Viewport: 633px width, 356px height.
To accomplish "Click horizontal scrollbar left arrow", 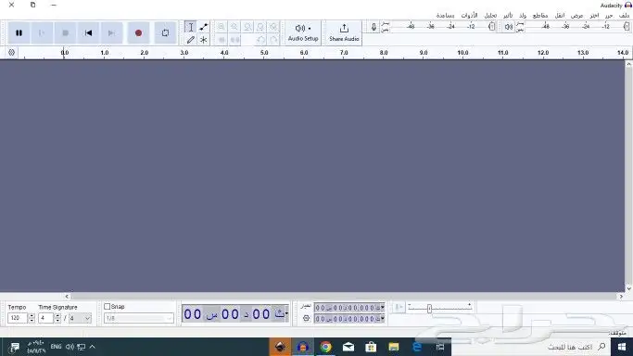I will click(67, 297).
